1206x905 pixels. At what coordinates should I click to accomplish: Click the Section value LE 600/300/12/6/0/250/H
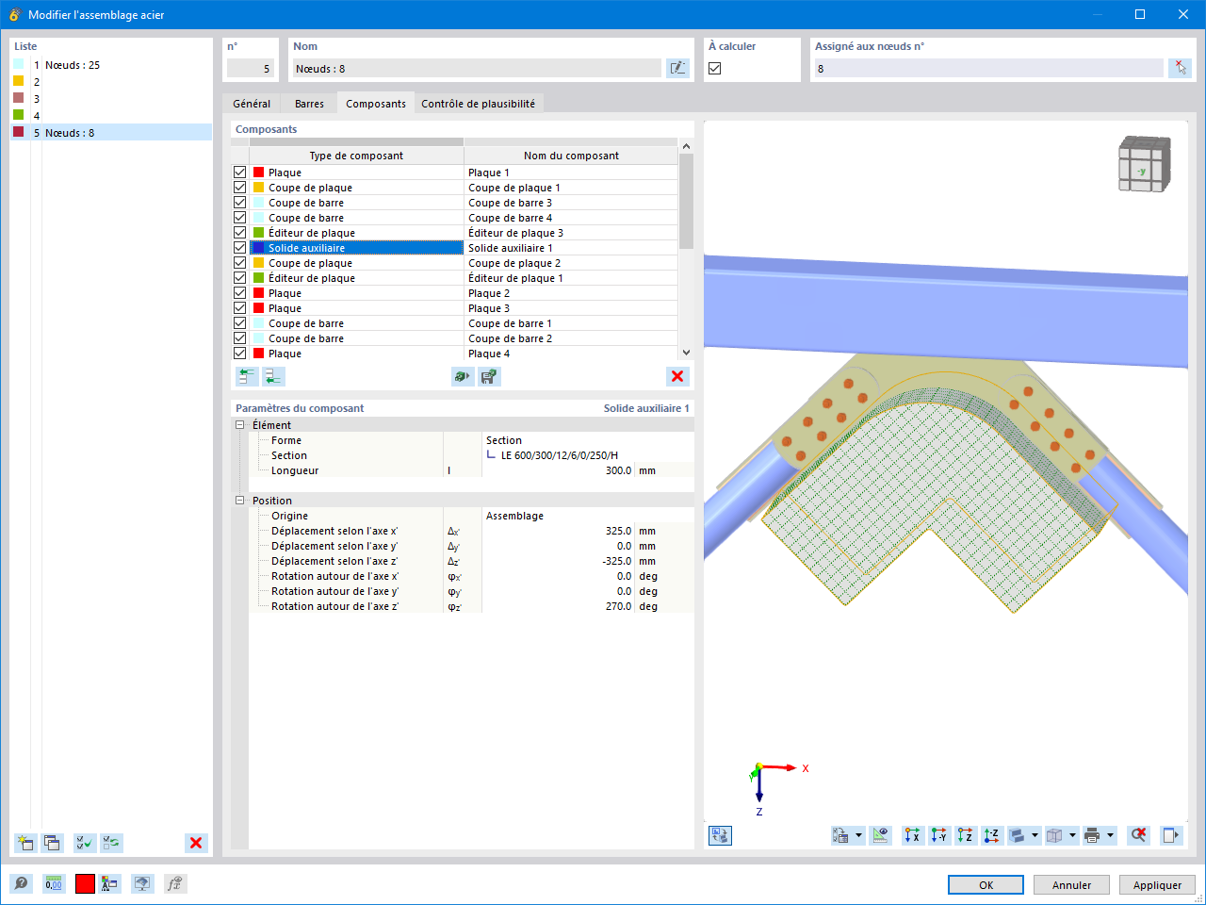pos(560,455)
